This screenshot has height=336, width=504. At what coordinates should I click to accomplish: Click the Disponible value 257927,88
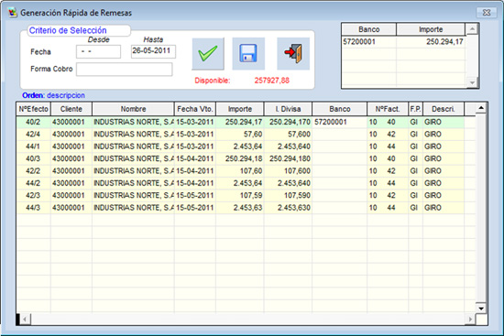coord(272,81)
